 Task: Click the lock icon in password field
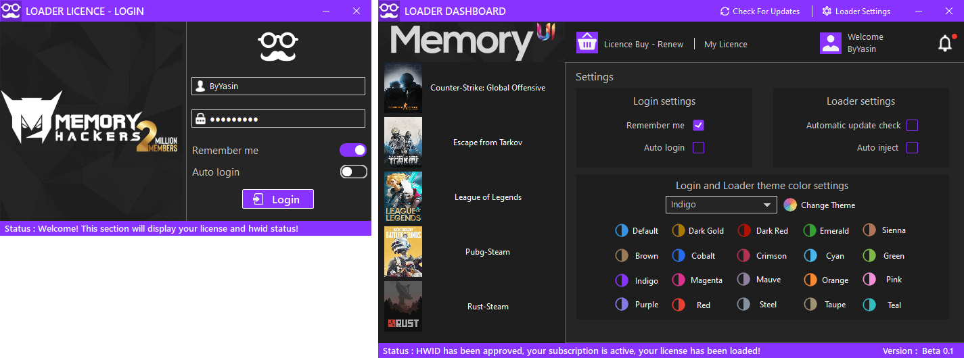pos(200,119)
